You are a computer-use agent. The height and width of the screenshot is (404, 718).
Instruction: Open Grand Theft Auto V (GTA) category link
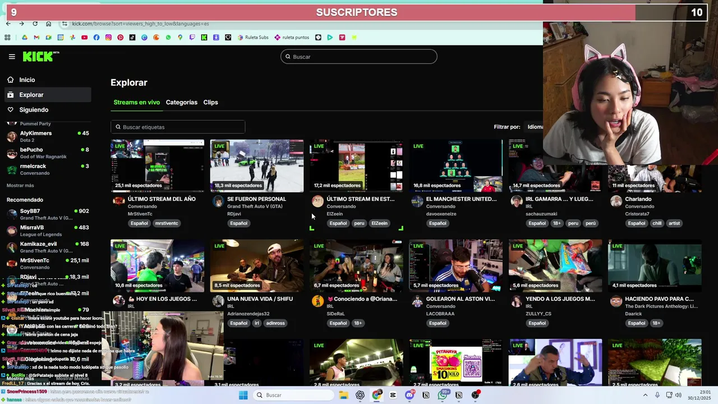point(255,206)
